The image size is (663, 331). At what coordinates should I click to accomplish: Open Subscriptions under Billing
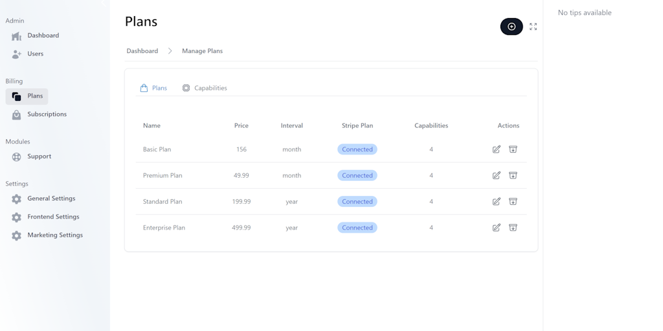tap(47, 114)
